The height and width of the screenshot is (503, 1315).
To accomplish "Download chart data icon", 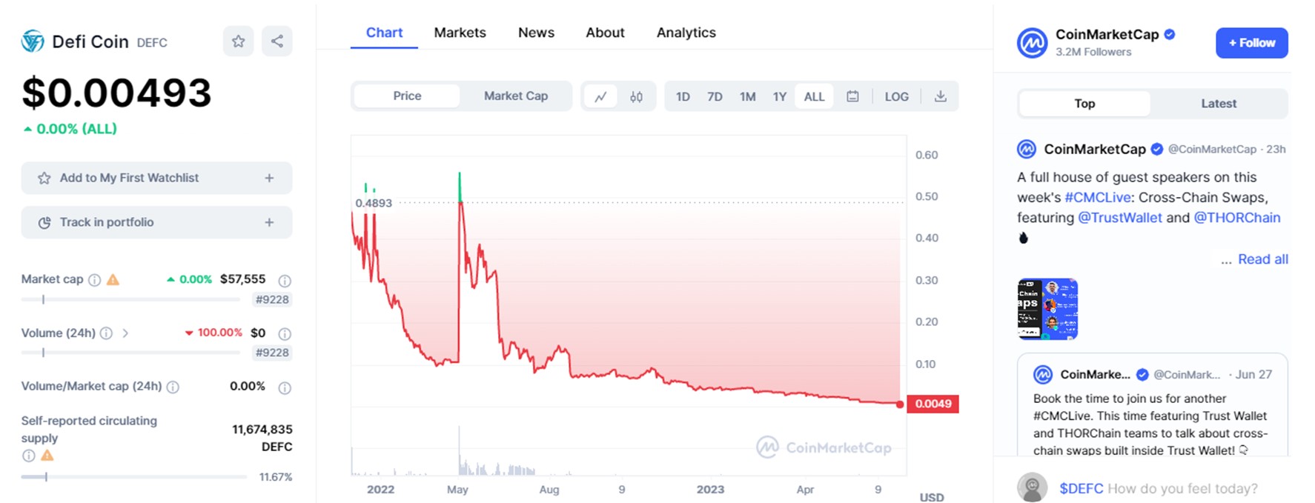I will point(940,96).
